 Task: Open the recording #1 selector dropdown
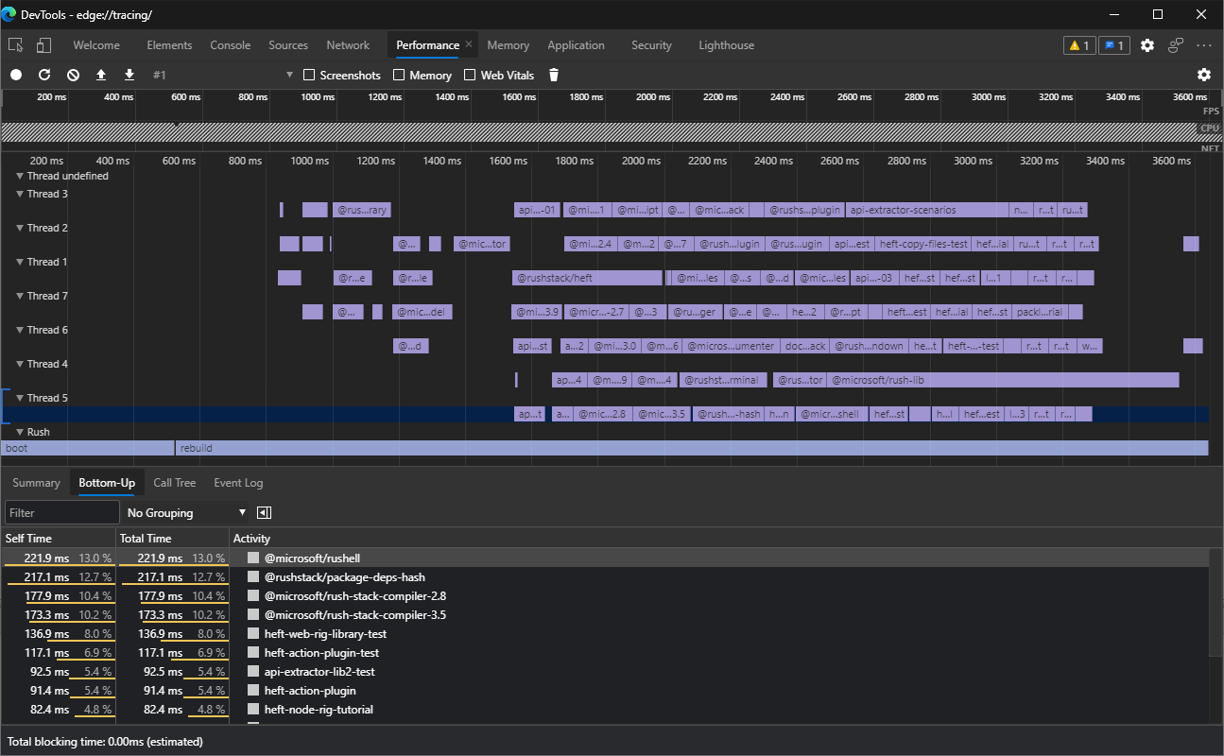(222, 75)
